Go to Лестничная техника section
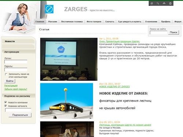183x137 pixels. tap(72, 22)
